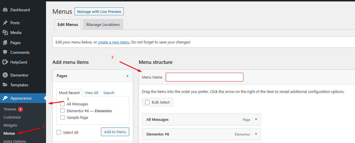355x143 pixels.
Task: Click the Posts pushpin icon
Action: pos(5,23)
